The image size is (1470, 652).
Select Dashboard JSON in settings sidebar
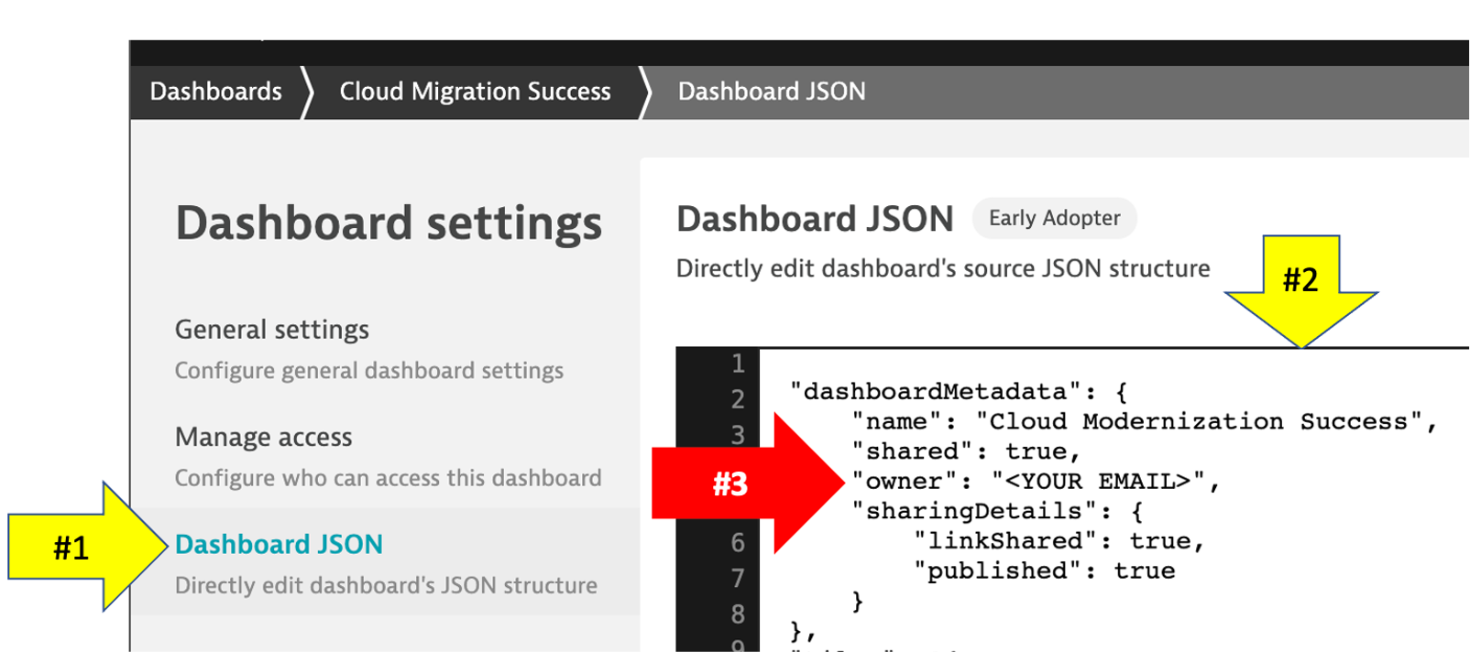279,545
